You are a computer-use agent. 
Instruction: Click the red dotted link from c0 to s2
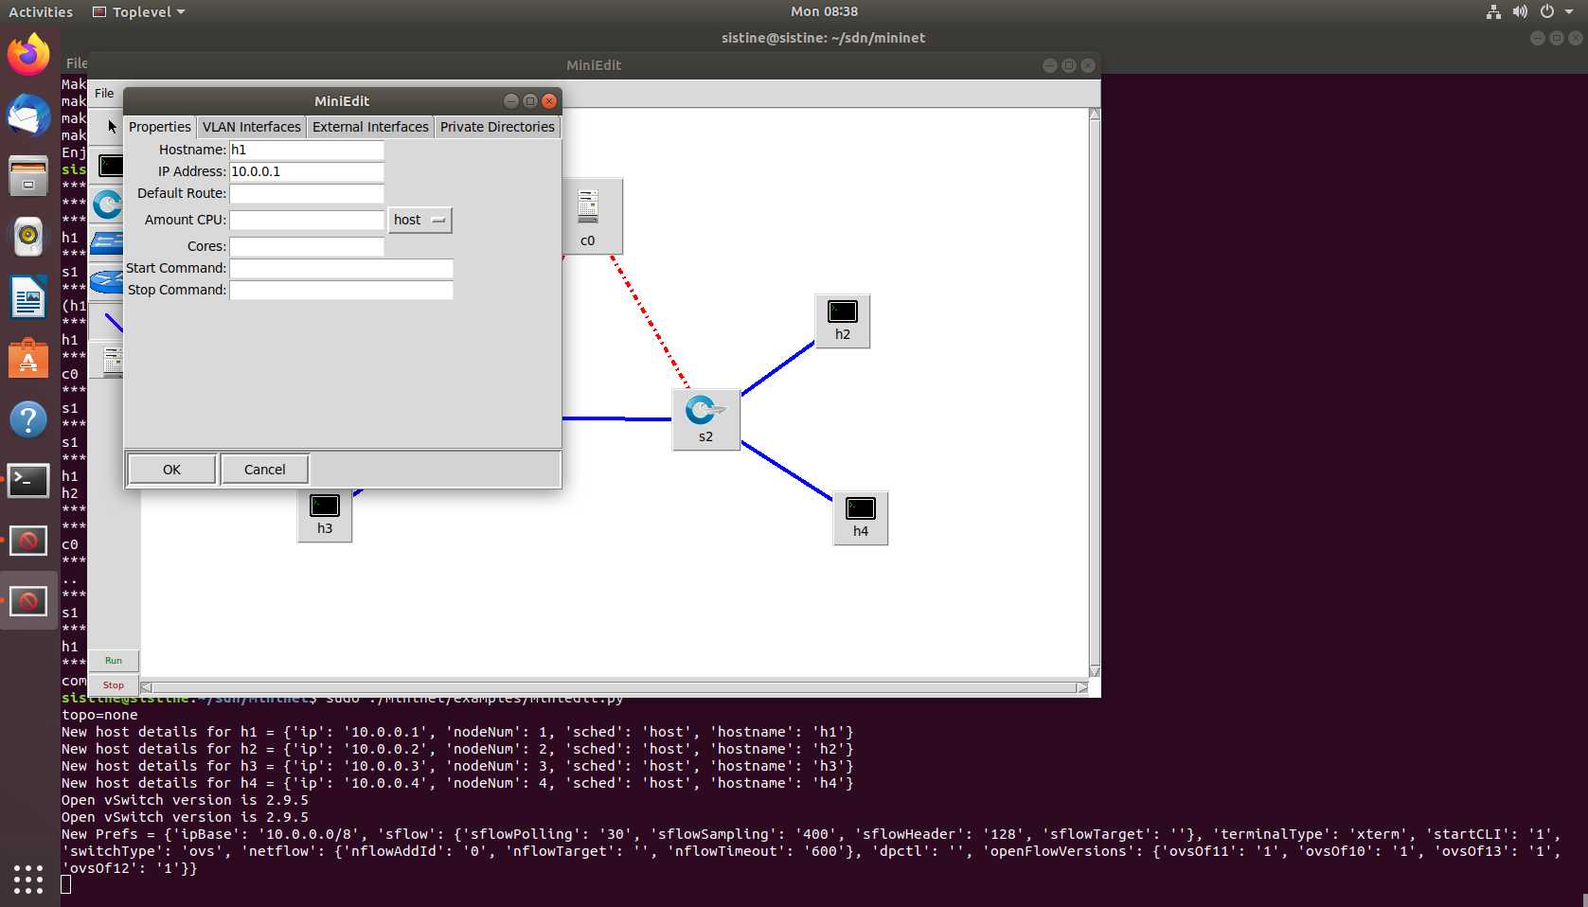pos(651,322)
